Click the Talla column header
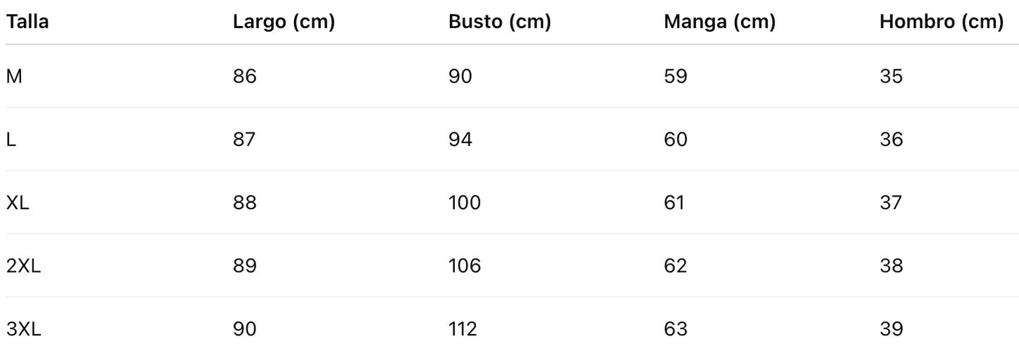The width and height of the screenshot is (1019, 351). click(x=28, y=22)
